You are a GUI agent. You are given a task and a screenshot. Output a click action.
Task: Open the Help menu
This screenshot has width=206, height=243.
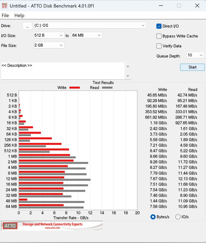(19, 15)
